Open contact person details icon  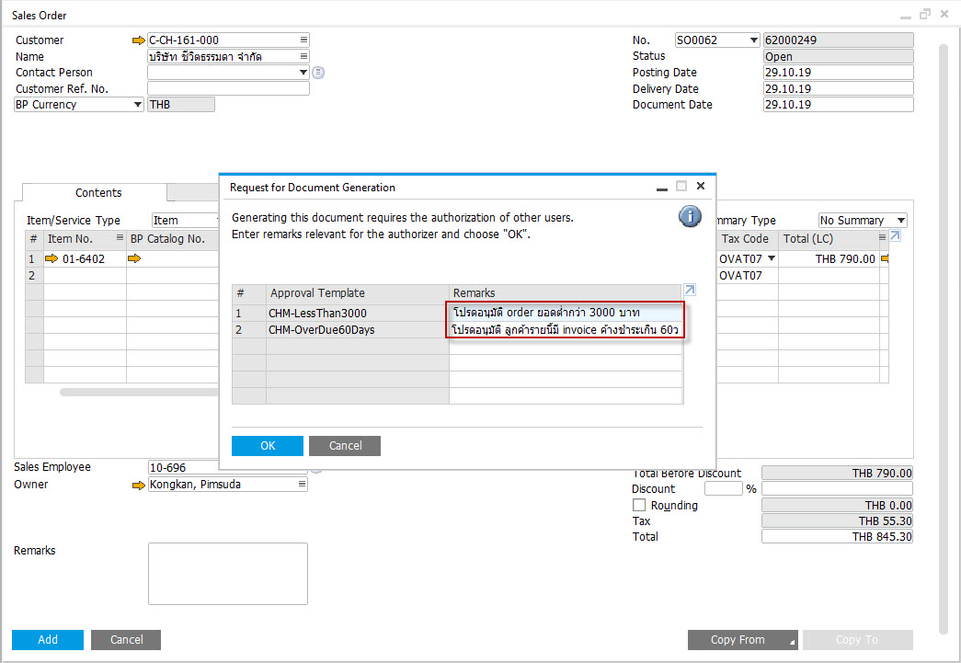coord(318,73)
